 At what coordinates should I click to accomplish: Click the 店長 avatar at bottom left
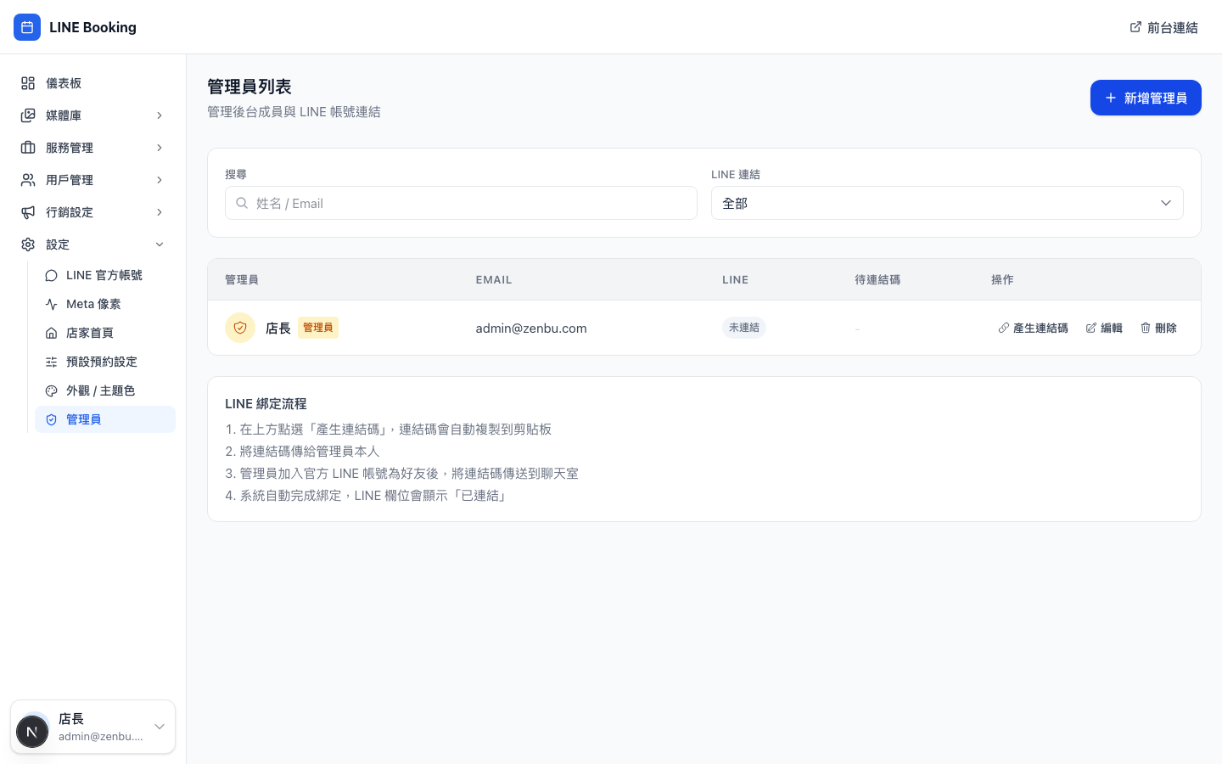pyautogui.click(x=32, y=731)
